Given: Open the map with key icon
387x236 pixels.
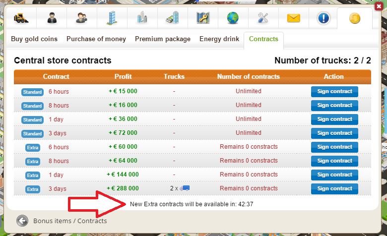Looking at the screenshot, I should coord(203,19).
